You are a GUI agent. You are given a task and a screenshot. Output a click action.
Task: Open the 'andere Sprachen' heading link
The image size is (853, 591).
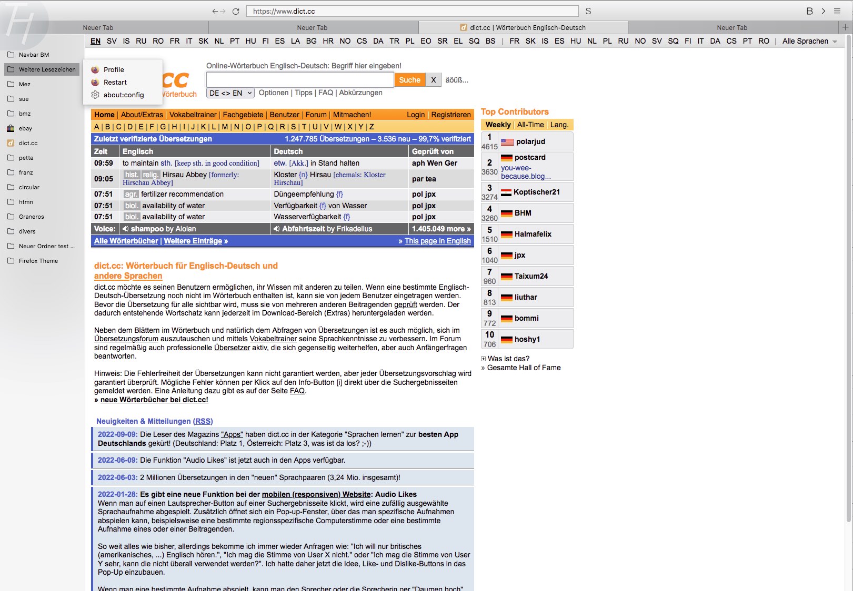click(x=128, y=276)
